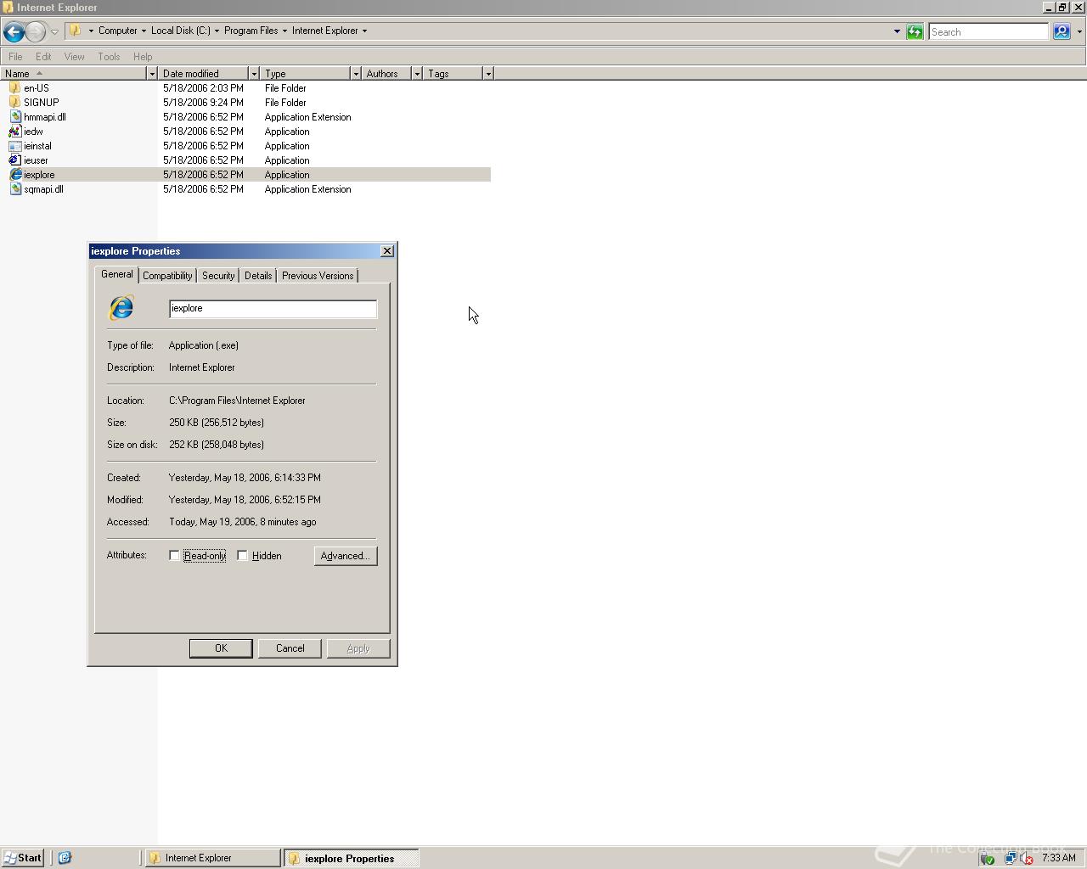Open the Help menu
The height and width of the screenshot is (869, 1087).
click(143, 57)
